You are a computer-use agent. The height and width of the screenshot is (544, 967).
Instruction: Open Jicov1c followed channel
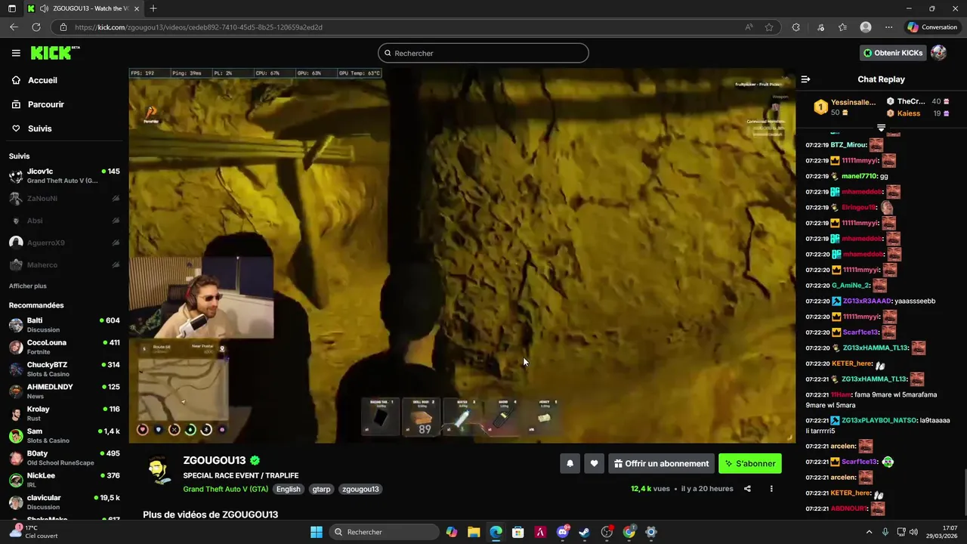[64, 176]
